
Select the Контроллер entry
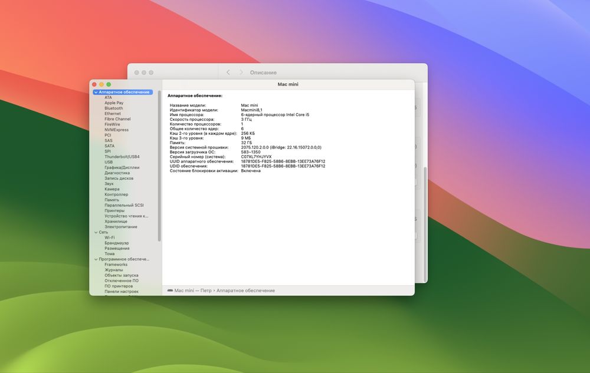tap(116, 194)
